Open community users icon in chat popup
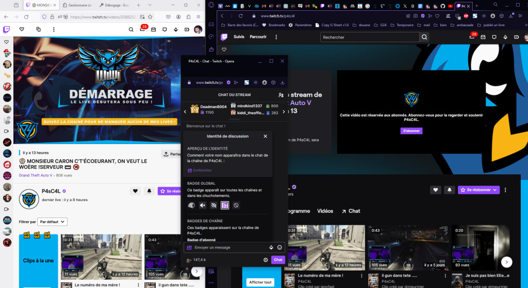This screenshot has height=288, width=528. [281, 95]
